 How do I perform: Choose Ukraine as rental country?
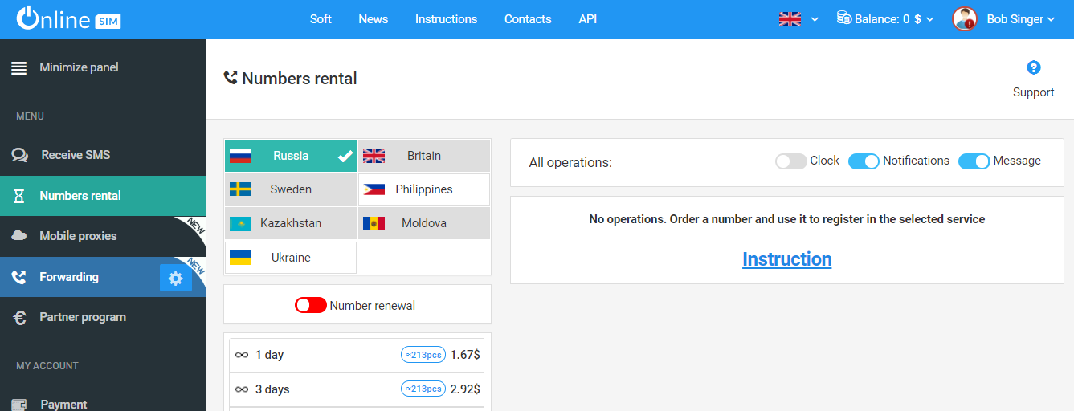point(290,258)
